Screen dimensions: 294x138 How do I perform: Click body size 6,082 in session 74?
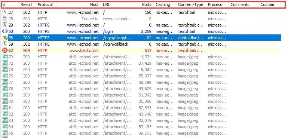(146, 70)
